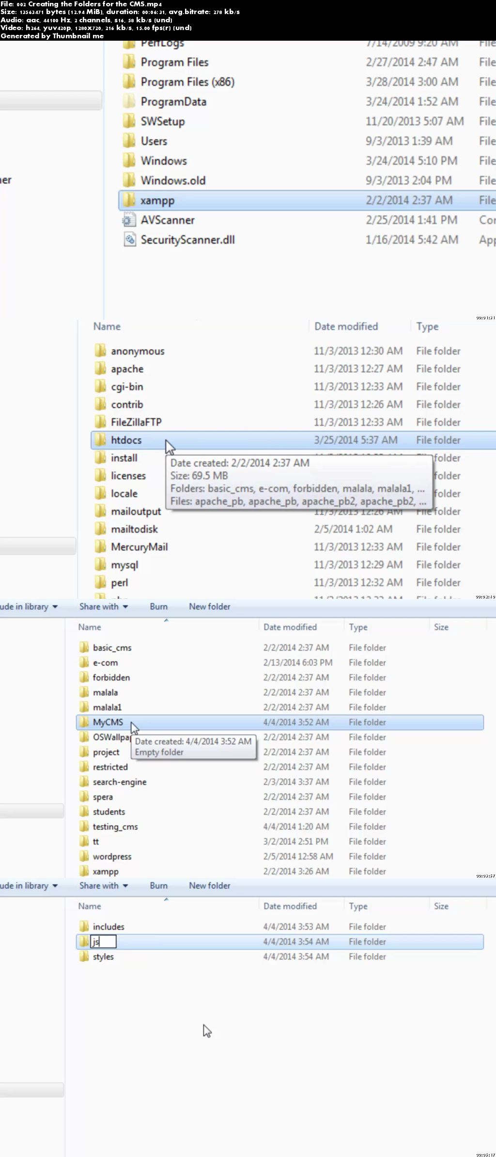Click the SWSetup folder icon
The image size is (496, 1157).
[x=129, y=121]
